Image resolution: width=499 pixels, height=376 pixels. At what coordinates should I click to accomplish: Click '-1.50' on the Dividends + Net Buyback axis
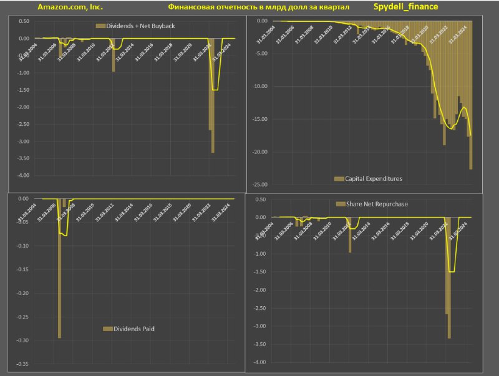(x=23, y=90)
